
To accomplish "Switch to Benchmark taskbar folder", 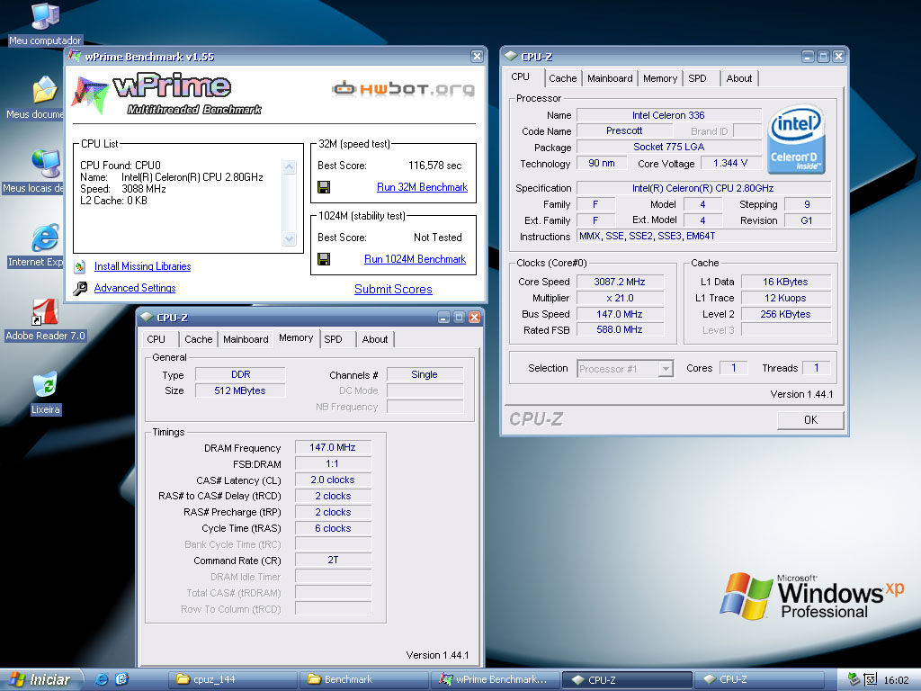I will coord(363,680).
